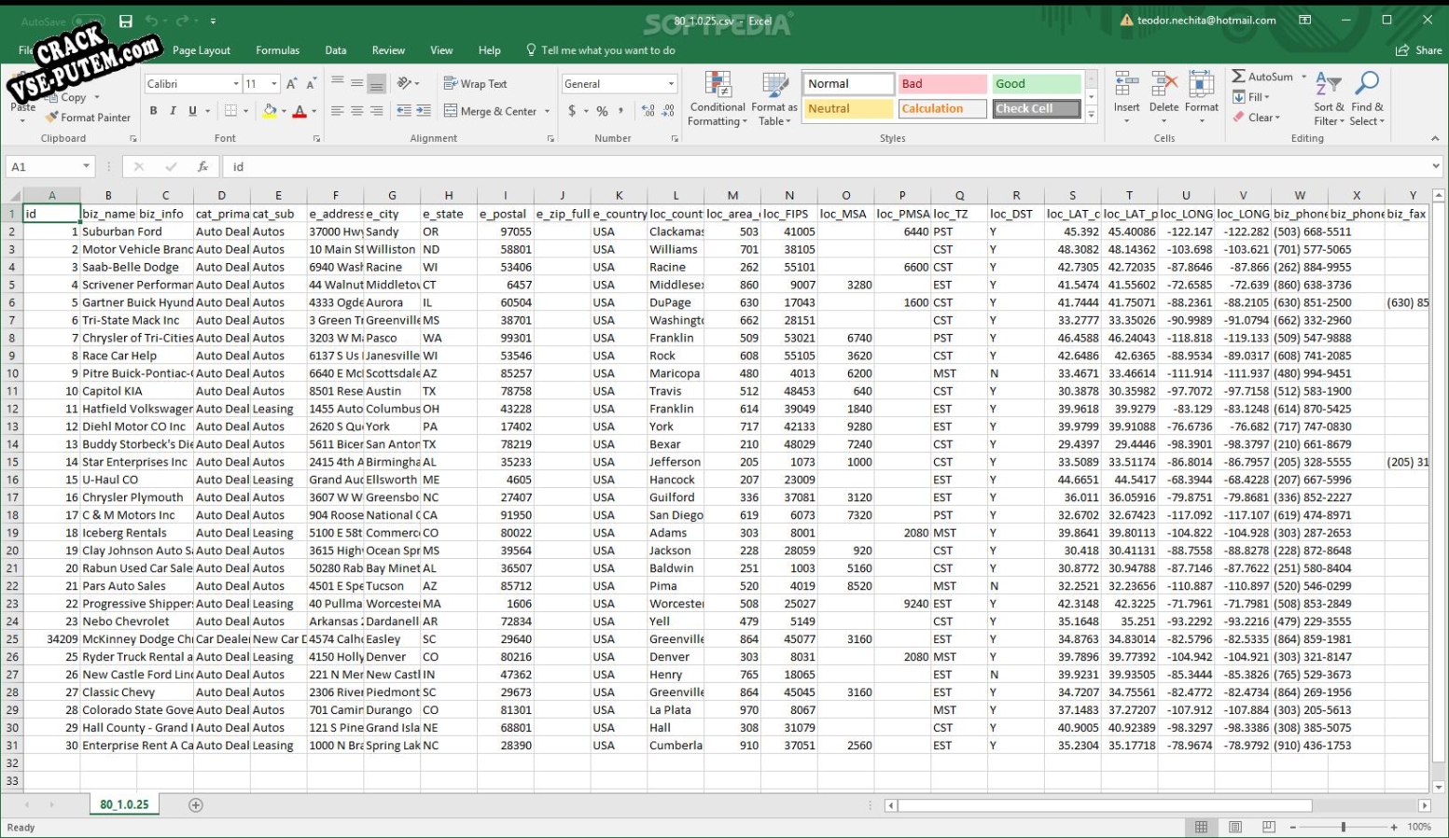
Task: Open the Data ribbon tab
Action: point(336,50)
